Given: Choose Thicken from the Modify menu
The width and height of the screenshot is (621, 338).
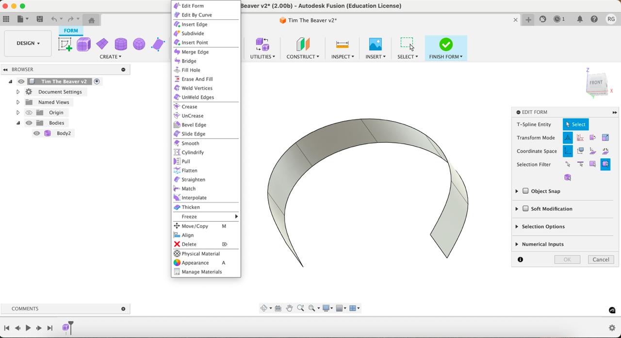Looking at the screenshot, I should click(x=190, y=207).
